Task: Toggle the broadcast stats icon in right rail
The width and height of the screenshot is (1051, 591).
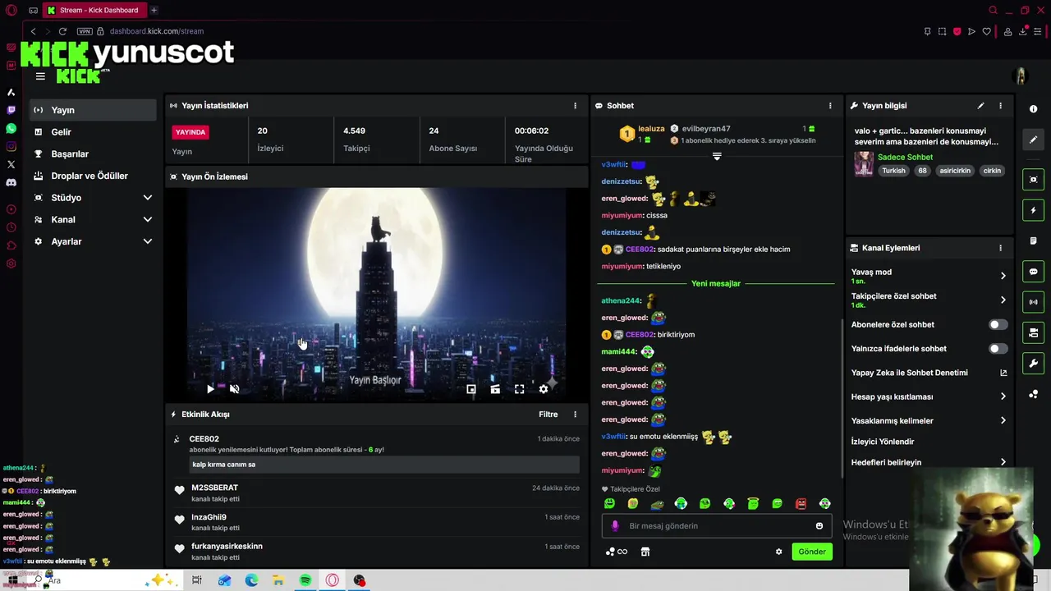Action: point(1033,302)
